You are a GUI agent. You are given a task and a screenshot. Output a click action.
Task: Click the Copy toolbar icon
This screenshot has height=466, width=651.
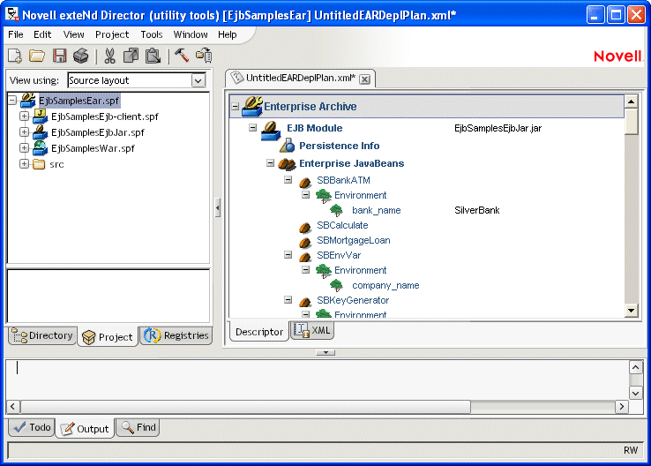tap(131, 56)
